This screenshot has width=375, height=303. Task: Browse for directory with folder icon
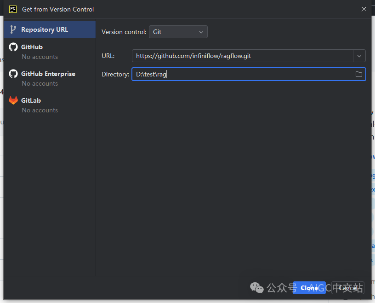[359, 74]
